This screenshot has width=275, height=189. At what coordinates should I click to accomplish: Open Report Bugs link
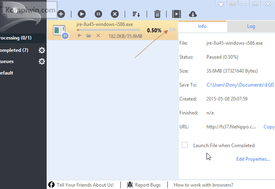tap(148, 185)
